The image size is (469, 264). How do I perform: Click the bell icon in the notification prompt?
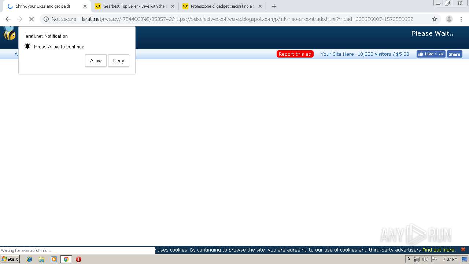click(27, 46)
